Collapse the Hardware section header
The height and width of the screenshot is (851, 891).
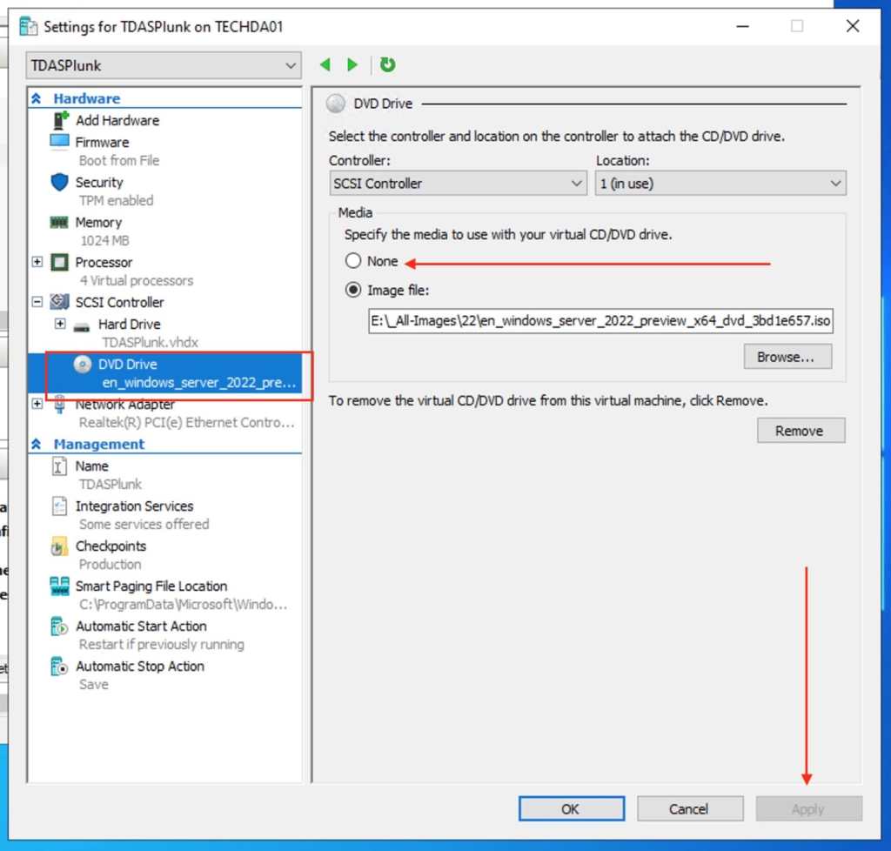37,99
